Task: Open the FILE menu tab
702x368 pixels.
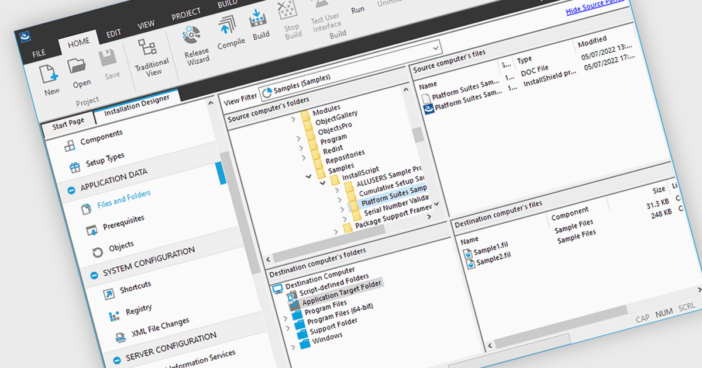Action: click(39, 53)
